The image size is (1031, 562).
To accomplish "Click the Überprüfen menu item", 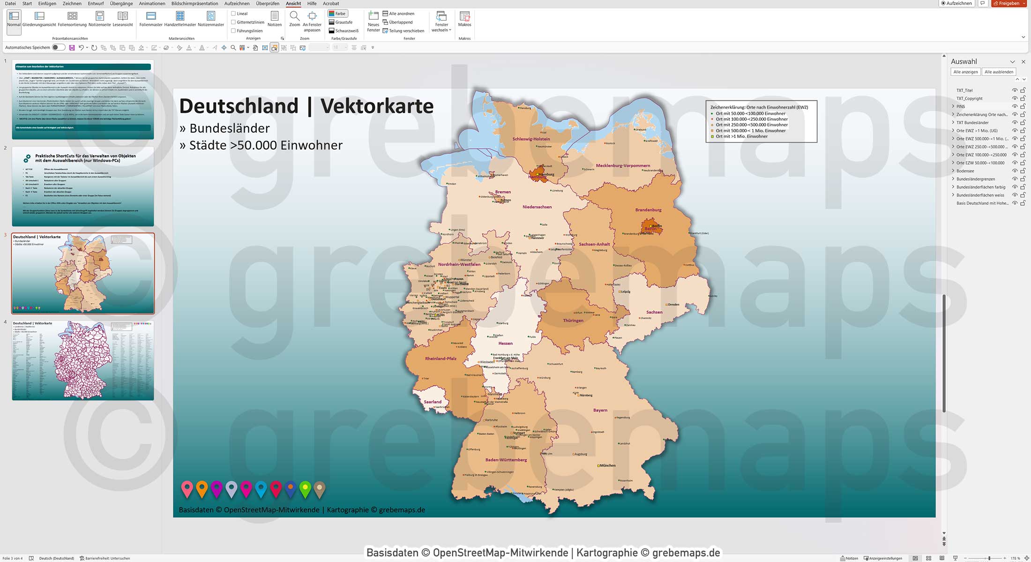I will pyautogui.click(x=267, y=3).
